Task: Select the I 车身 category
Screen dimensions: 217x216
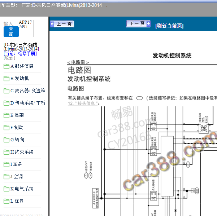Action: pyautogui.click(x=16, y=164)
